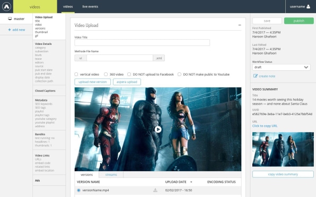Select the versionName.mp4 radio button
This screenshot has width=316, height=197.
[x=78, y=190]
